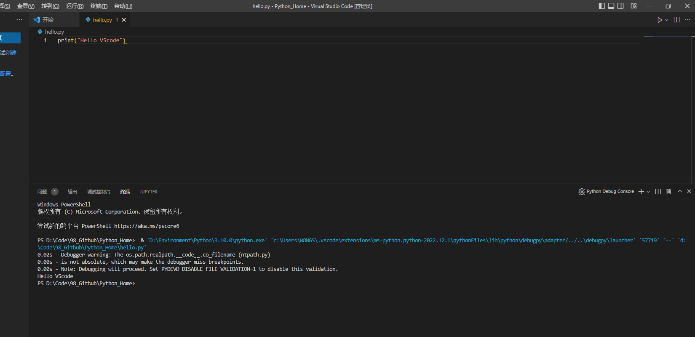Switch to JUPYTER panel tab

click(149, 192)
